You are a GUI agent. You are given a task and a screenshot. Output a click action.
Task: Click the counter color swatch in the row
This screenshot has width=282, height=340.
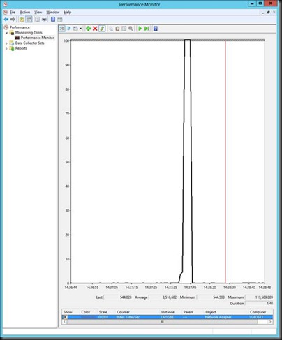tap(88, 317)
